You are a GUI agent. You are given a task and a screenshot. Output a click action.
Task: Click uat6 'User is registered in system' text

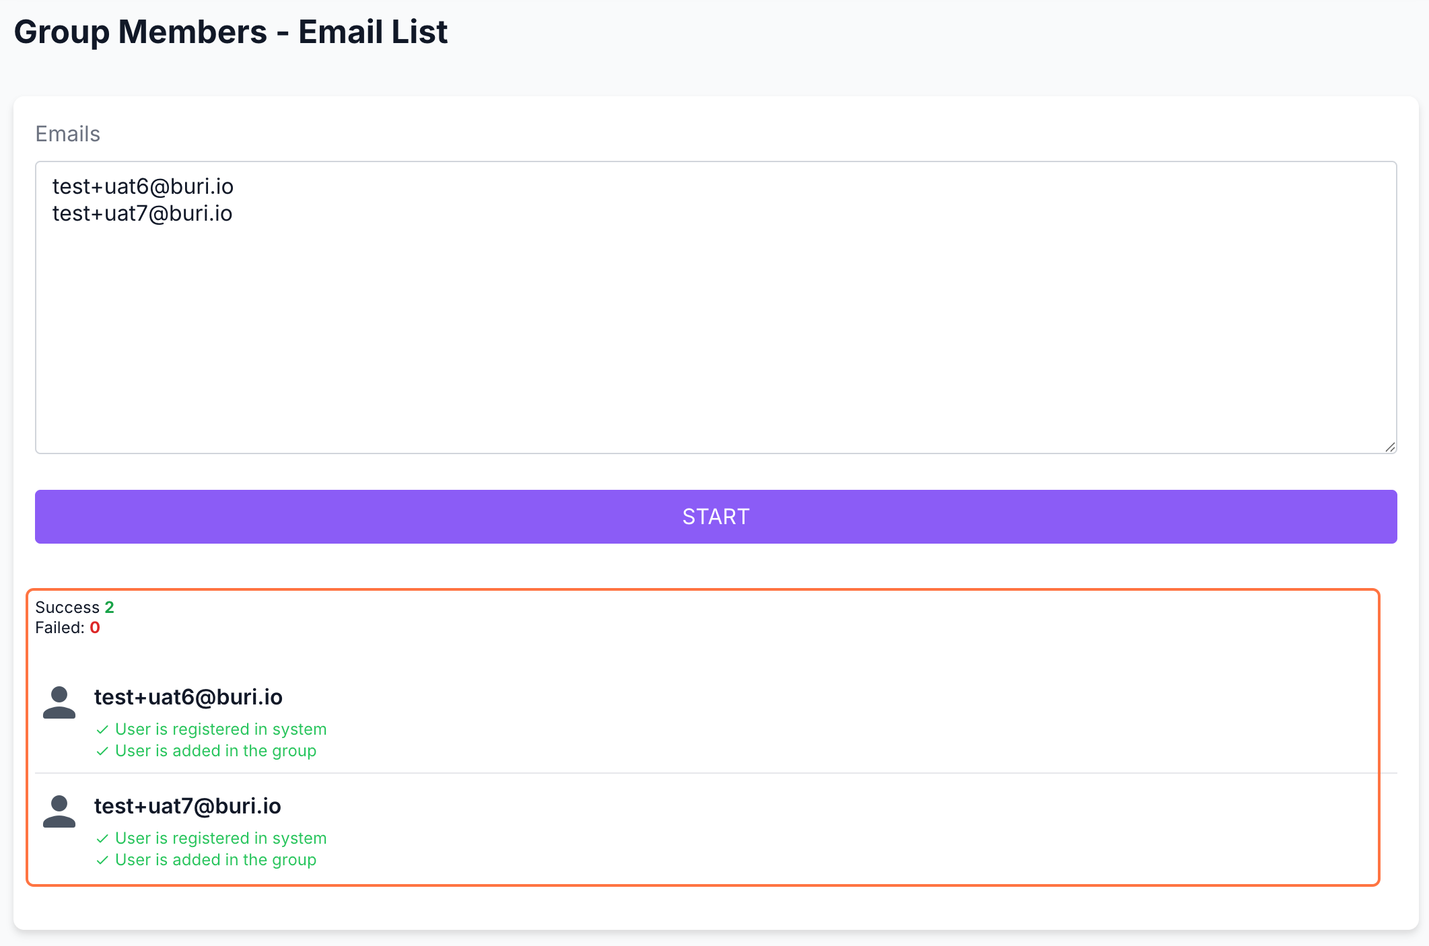click(221, 729)
